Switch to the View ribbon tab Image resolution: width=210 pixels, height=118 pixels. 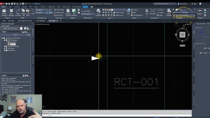31,7
